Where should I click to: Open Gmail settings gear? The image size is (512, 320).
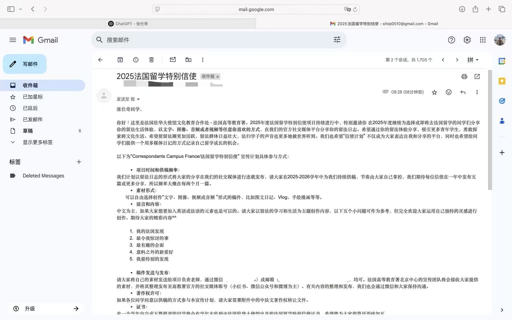[x=467, y=40]
